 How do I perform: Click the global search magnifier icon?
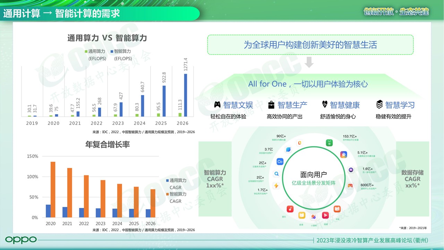click(276, 174)
